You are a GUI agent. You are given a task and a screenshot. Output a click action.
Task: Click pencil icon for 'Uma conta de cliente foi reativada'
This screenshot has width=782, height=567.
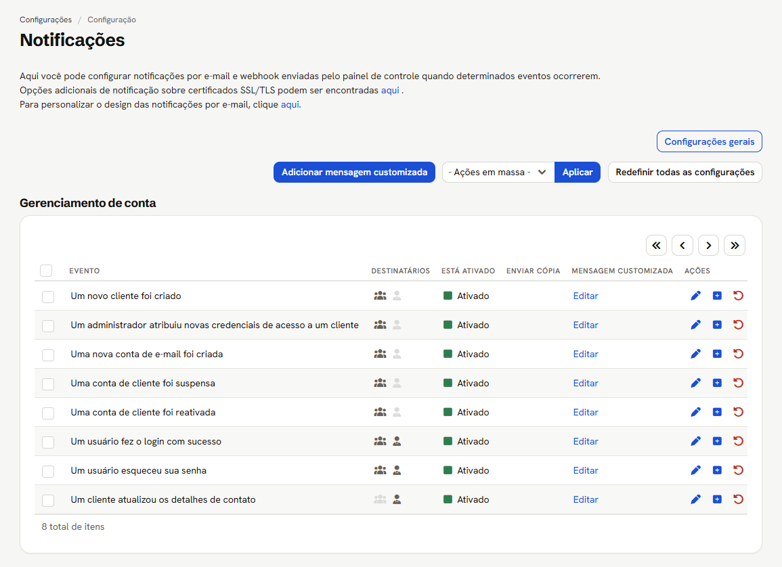pyautogui.click(x=696, y=412)
